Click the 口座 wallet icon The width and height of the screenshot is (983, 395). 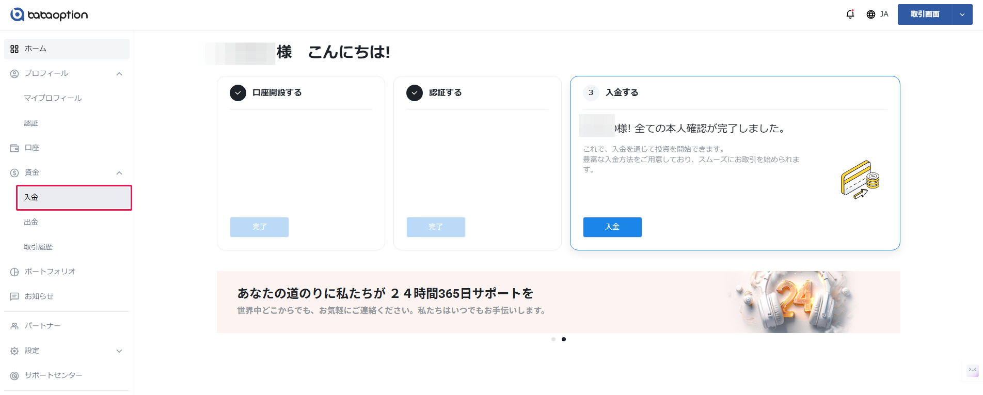pos(14,148)
